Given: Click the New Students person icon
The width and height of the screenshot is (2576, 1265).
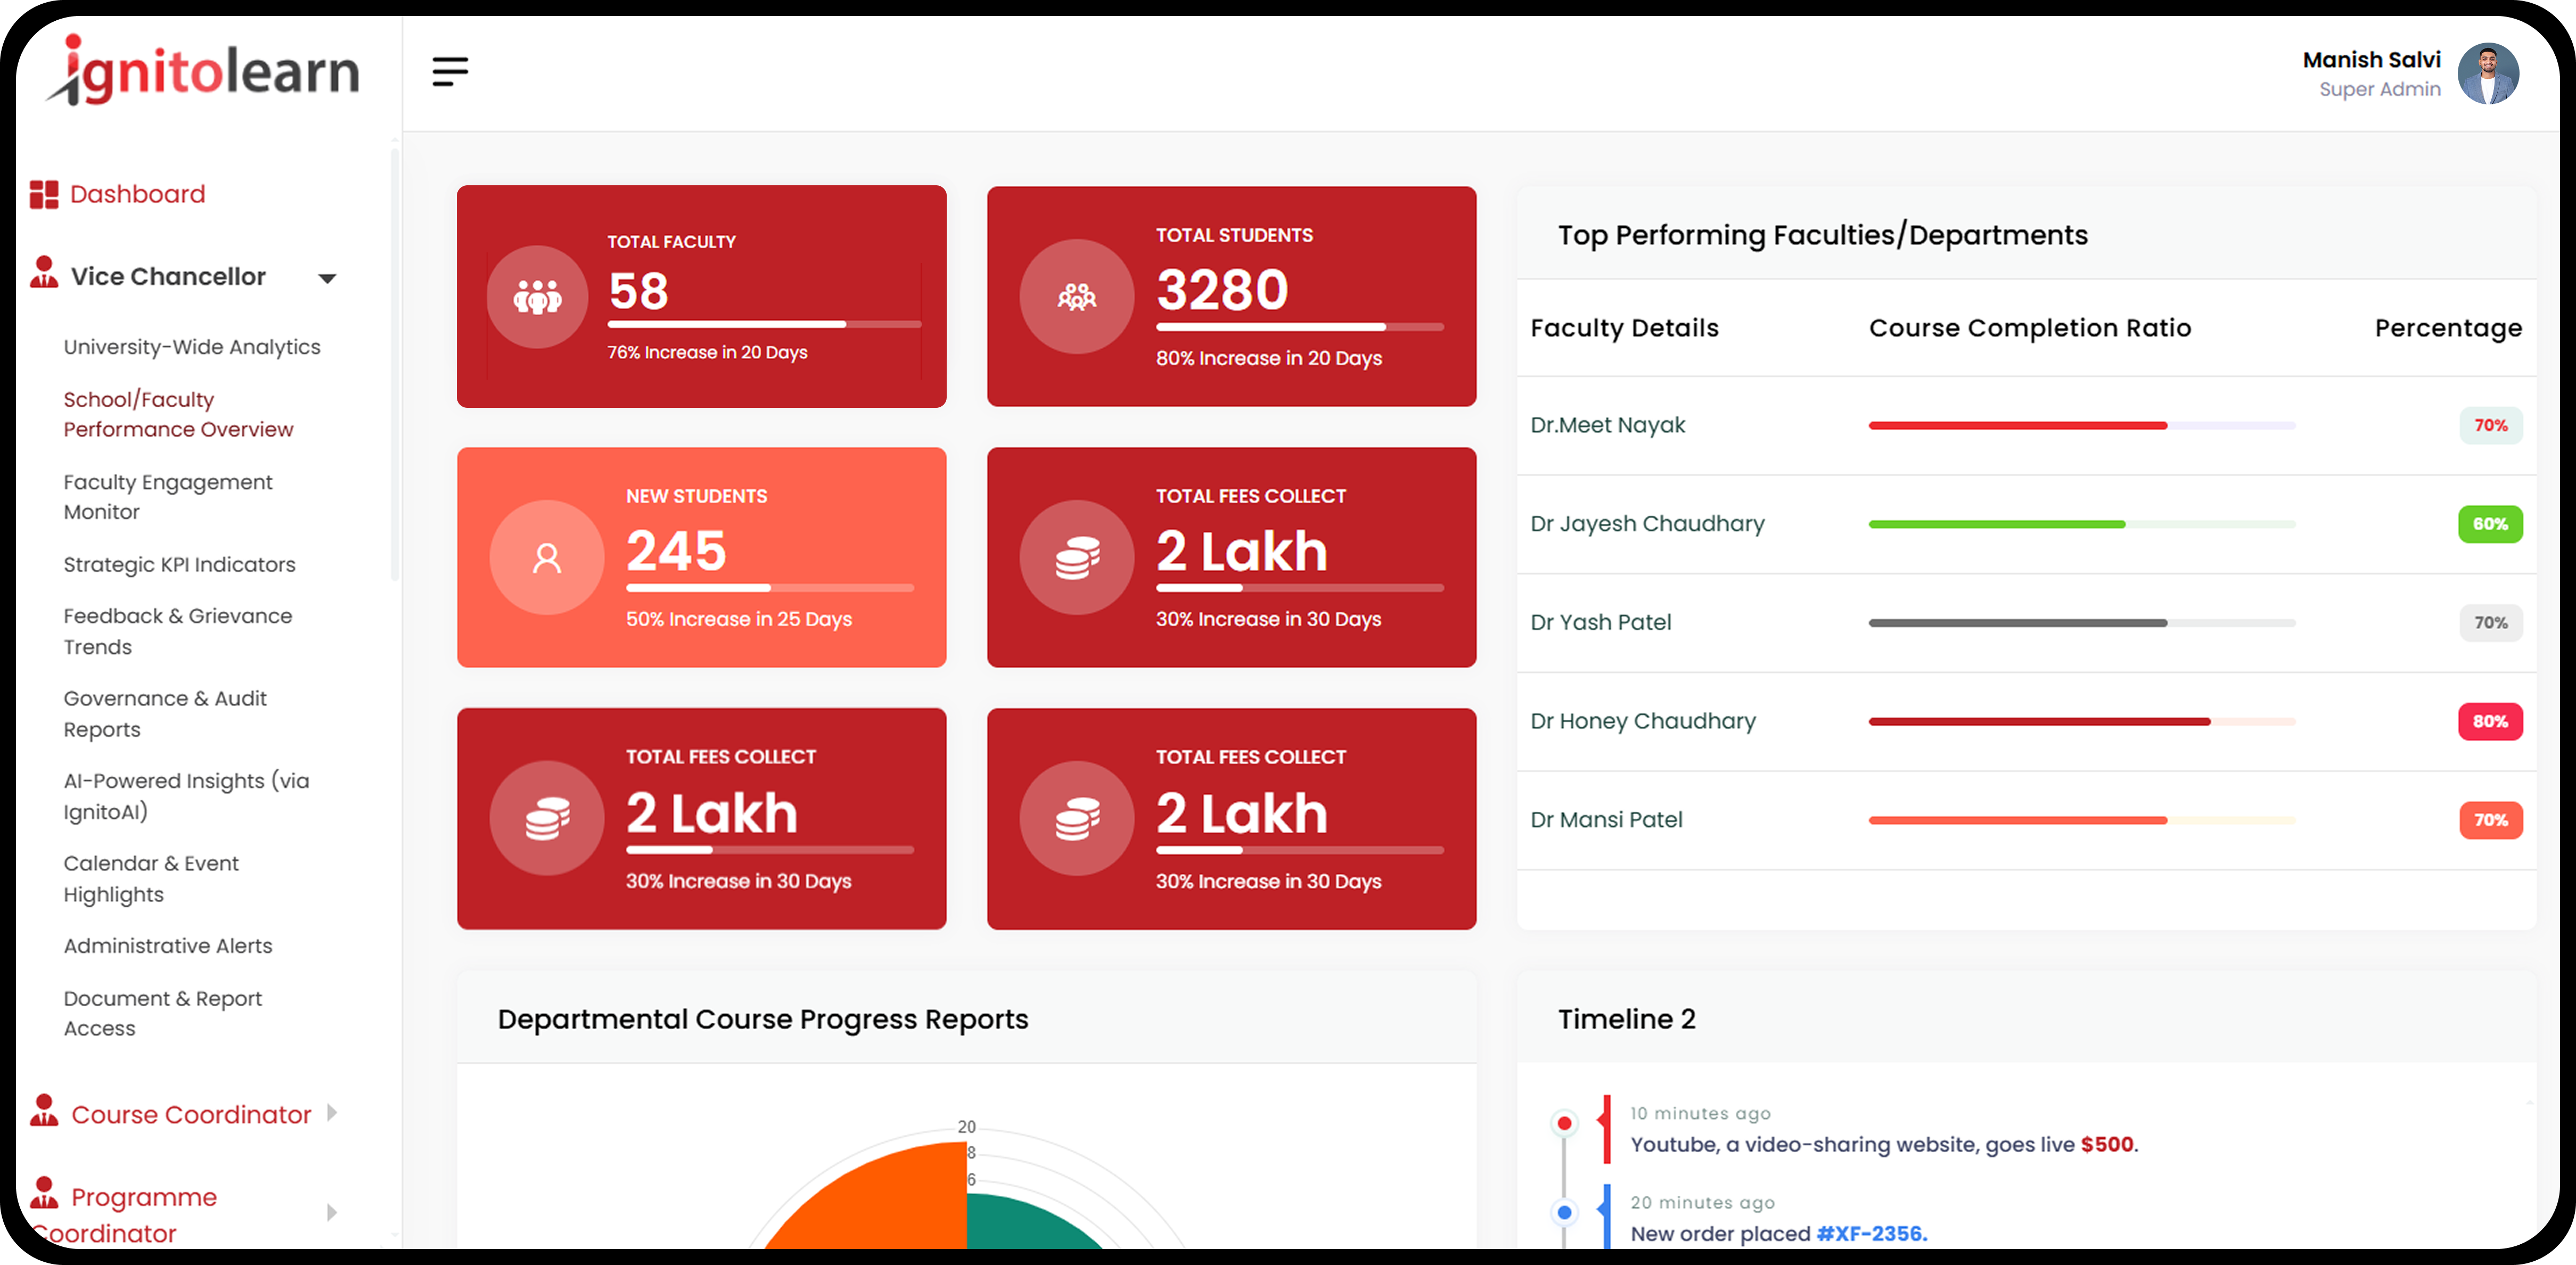Looking at the screenshot, I should pos(546,558).
